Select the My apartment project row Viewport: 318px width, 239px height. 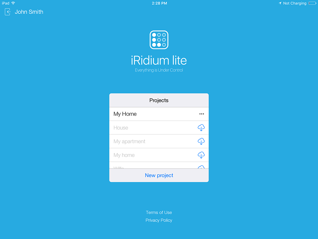[x=159, y=141]
